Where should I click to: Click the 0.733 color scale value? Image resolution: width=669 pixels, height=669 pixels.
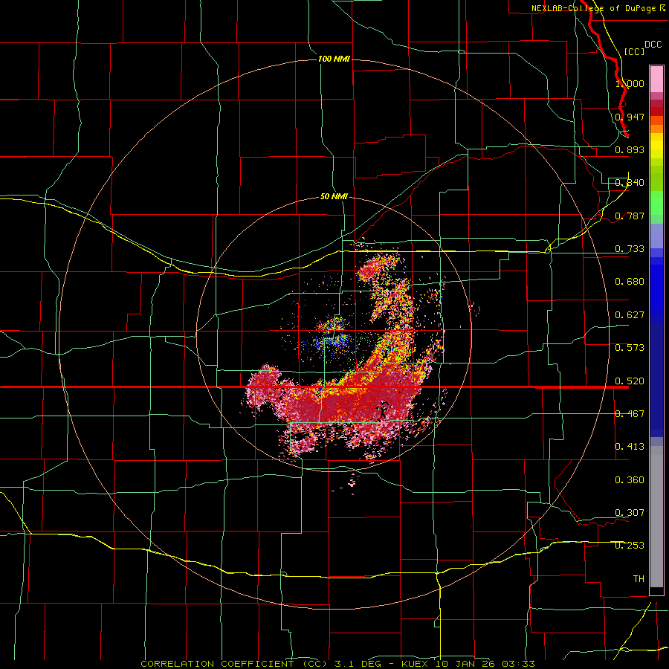[x=630, y=249]
